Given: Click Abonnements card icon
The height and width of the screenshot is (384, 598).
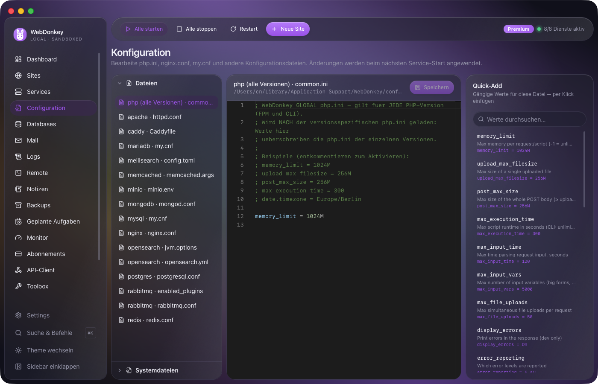Looking at the screenshot, I should [x=18, y=254].
